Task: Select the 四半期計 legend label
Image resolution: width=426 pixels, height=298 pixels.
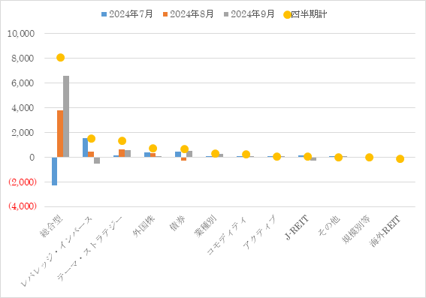Action: (309, 14)
